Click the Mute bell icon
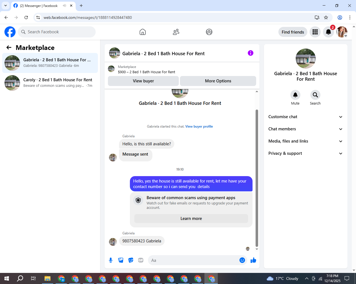356x284 pixels. [295, 95]
